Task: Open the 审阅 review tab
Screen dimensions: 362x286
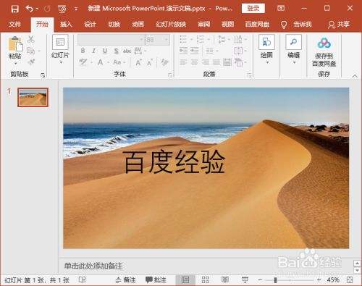Action: [204, 24]
